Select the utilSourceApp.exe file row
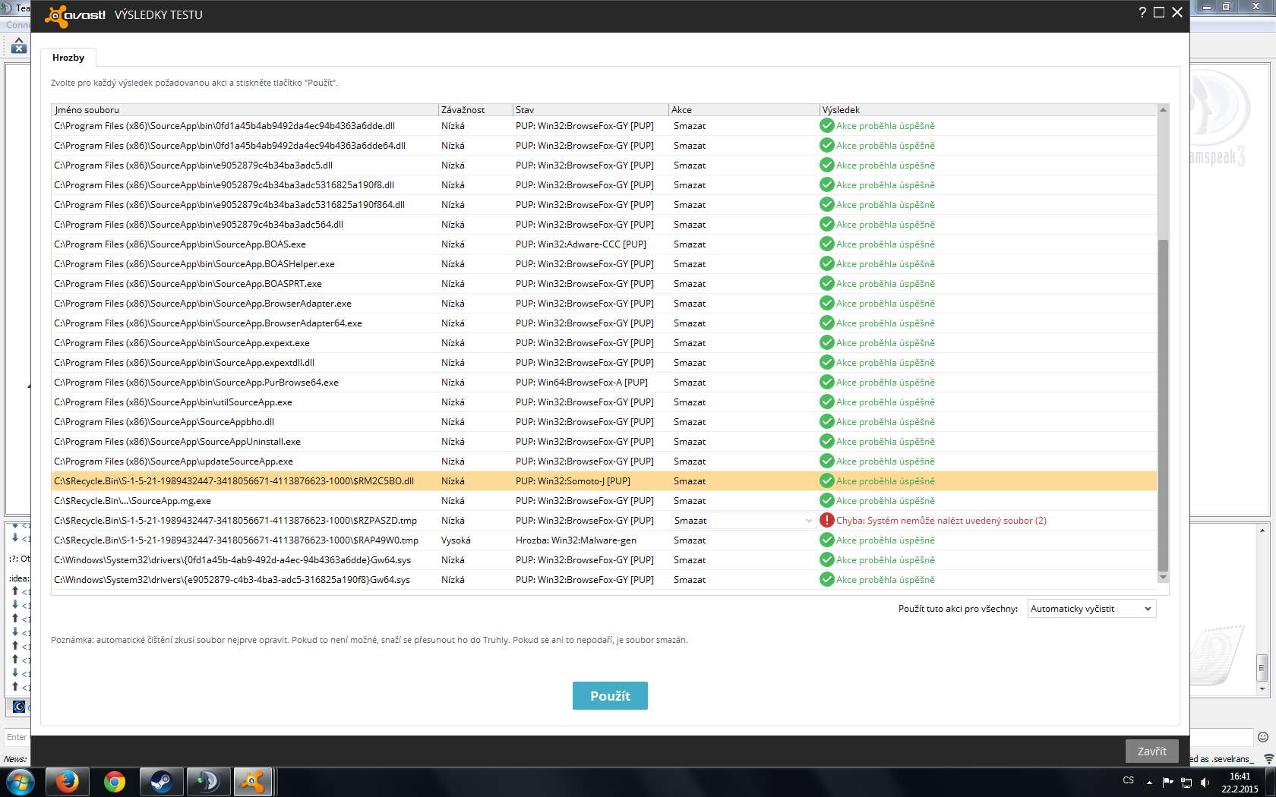Image resolution: width=1276 pixels, height=797 pixels. pos(604,402)
